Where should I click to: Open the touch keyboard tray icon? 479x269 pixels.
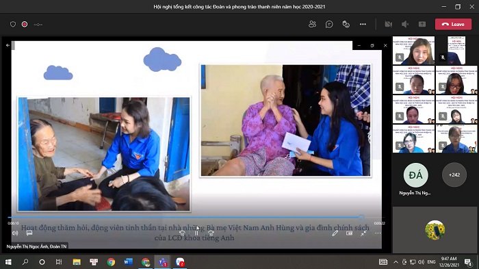pos(383,262)
